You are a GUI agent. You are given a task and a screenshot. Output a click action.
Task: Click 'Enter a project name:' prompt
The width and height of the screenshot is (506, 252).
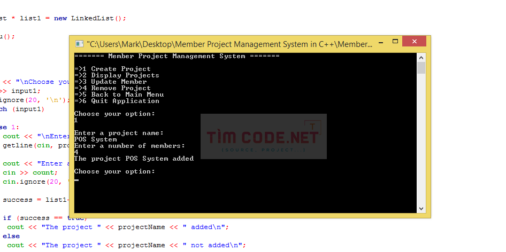tap(119, 133)
